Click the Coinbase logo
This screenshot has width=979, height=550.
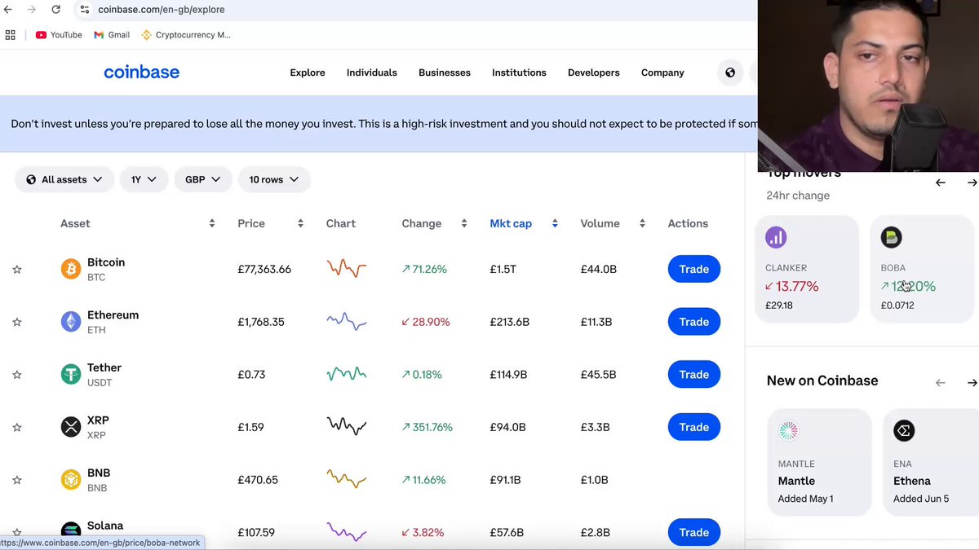[x=141, y=73]
